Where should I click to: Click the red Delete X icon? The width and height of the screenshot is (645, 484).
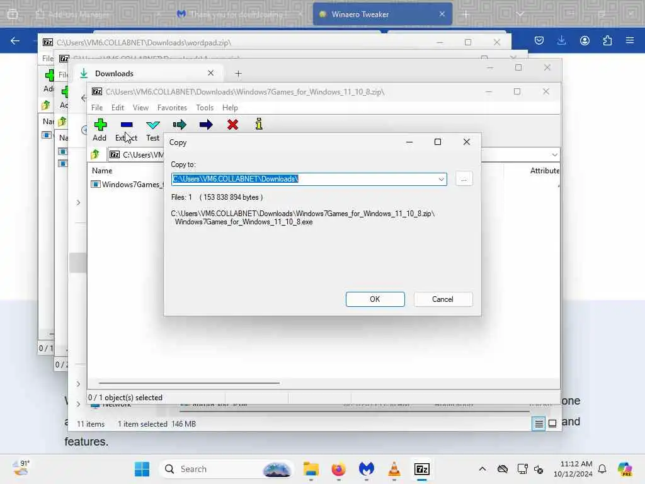232,125
